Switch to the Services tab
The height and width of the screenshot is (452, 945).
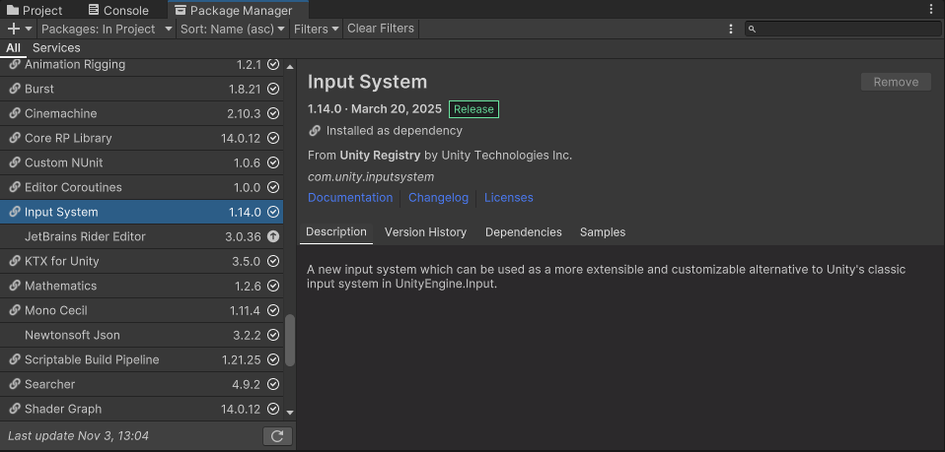[x=56, y=48]
